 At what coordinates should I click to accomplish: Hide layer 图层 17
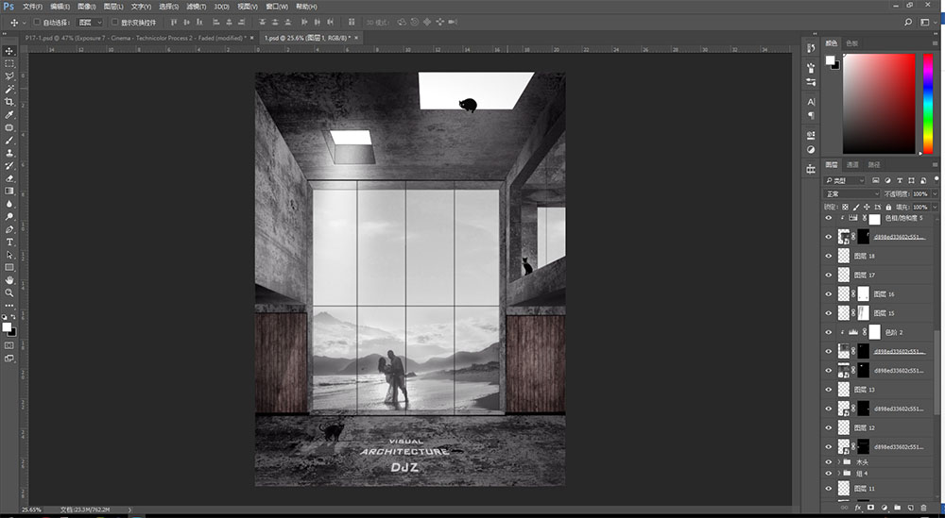point(829,275)
